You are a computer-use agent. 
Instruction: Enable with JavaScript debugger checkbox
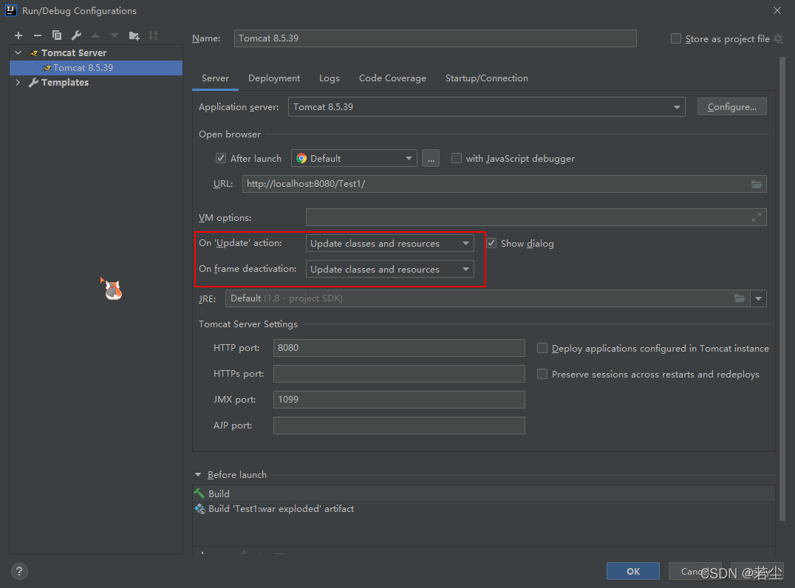457,158
